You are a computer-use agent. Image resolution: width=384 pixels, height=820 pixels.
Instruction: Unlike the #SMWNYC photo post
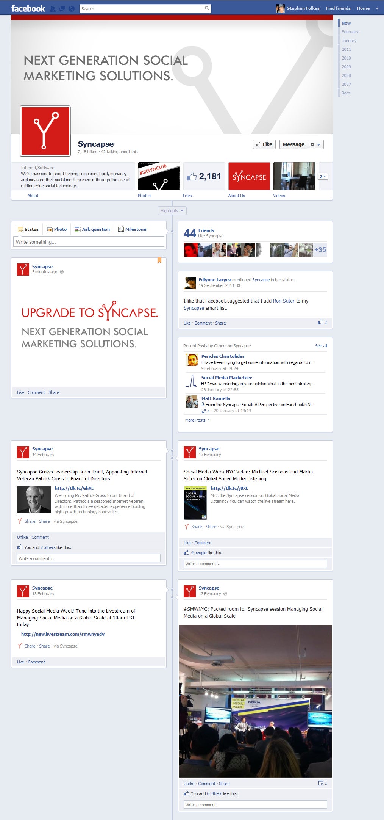click(x=189, y=784)
